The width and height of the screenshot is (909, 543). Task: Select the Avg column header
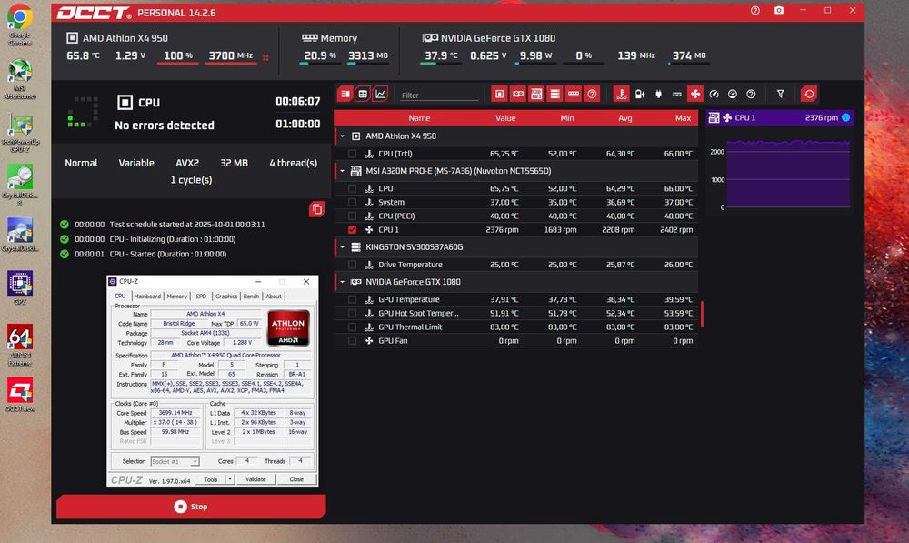pyautogui.click(x=625, y=117)
